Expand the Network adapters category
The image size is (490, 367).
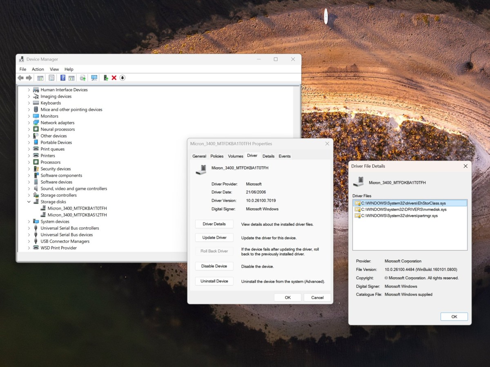pyautogui.click(x=29, y=122)
